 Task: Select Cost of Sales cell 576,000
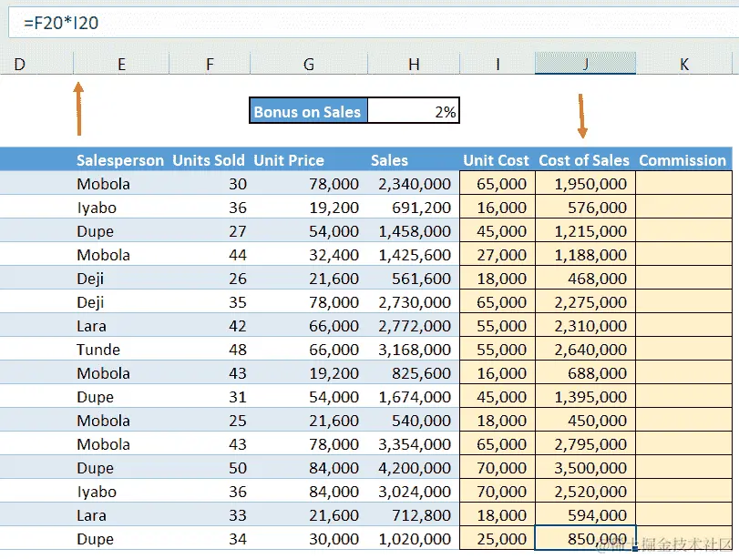click(x=585, y=207)
